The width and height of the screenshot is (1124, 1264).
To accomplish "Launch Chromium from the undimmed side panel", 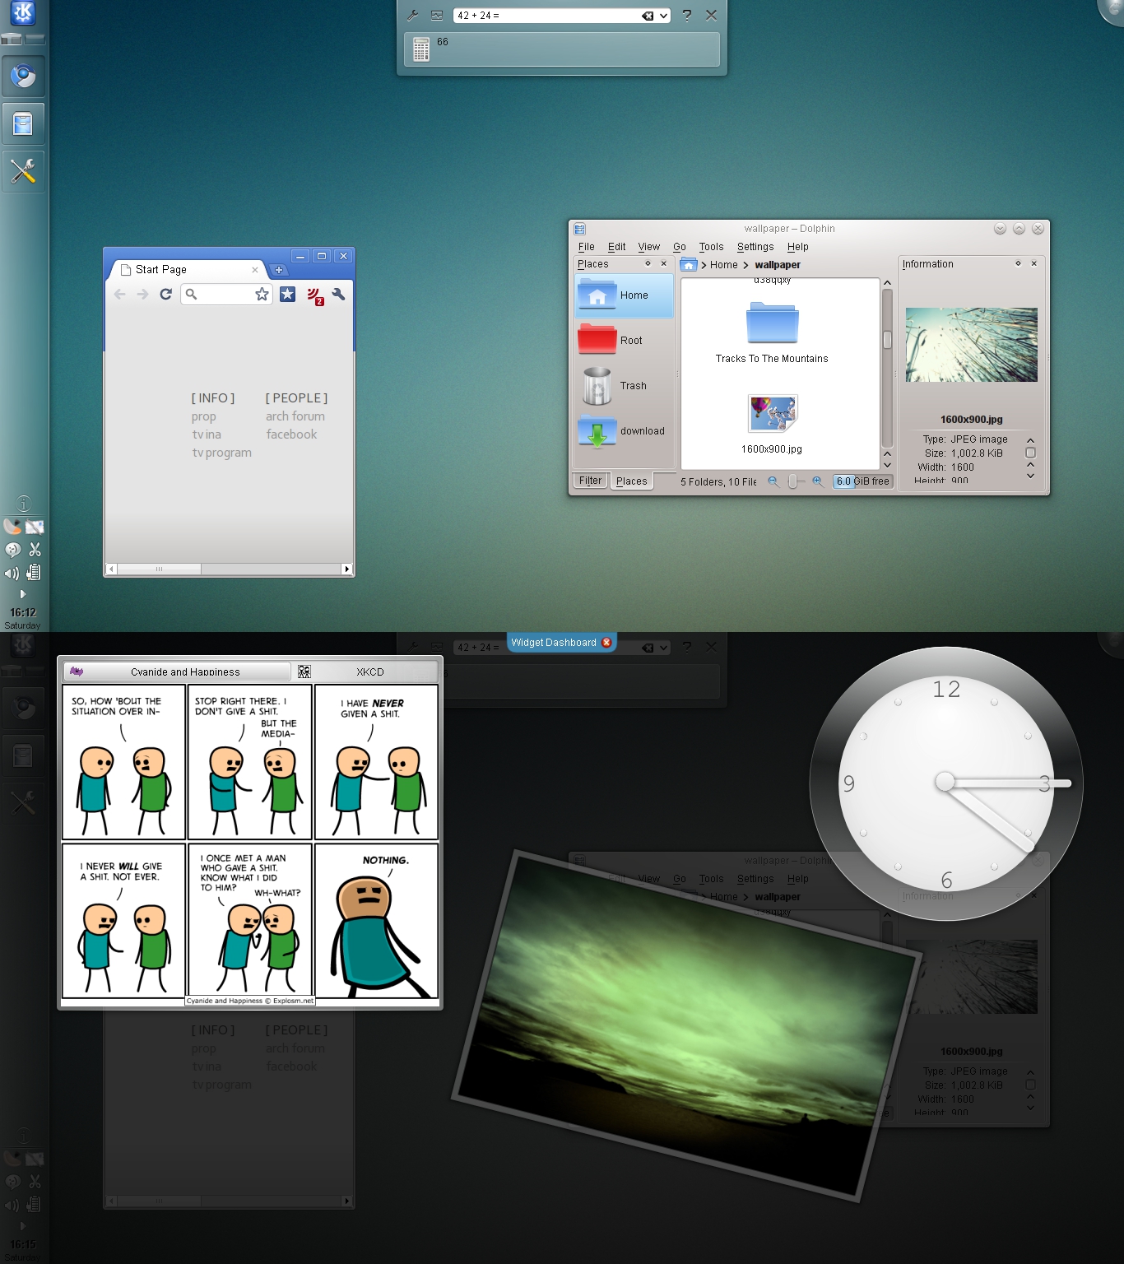I will point(23,77).
